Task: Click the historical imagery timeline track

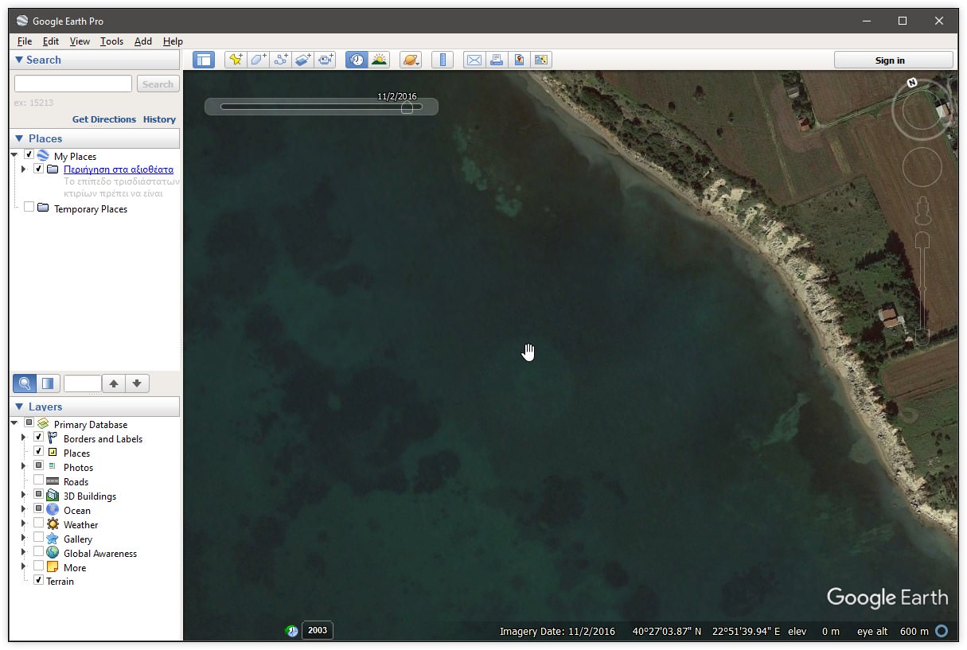Action: point(322,107)
